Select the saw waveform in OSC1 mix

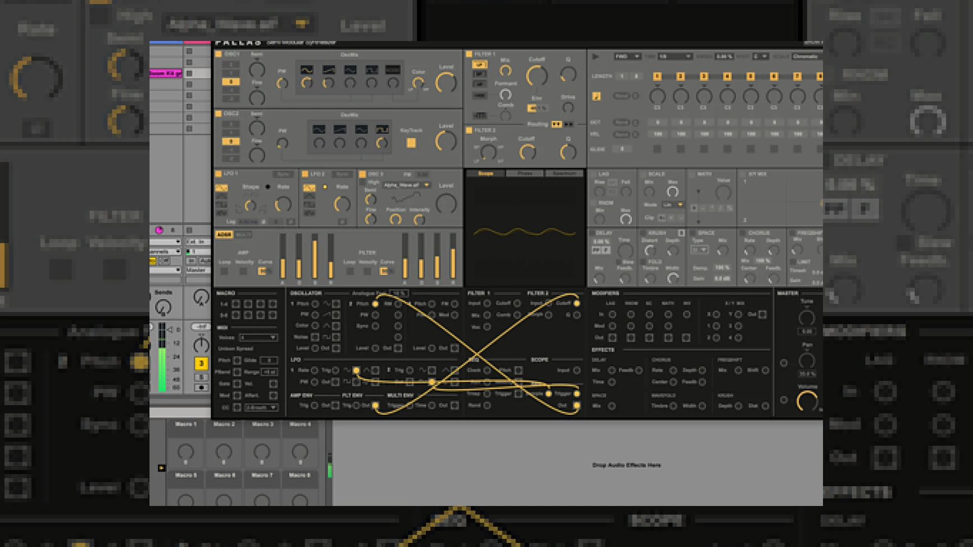pyautogui.click(x=328, y=70)
